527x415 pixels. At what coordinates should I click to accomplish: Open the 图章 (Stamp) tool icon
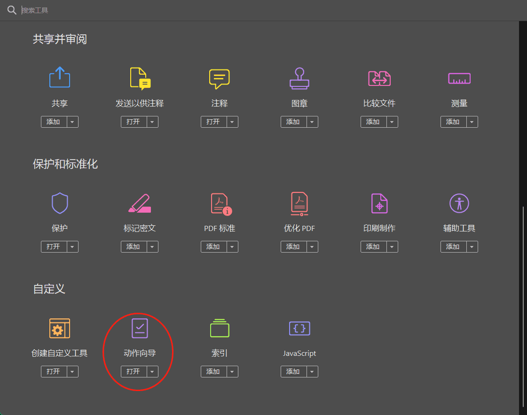pos(299,78)
